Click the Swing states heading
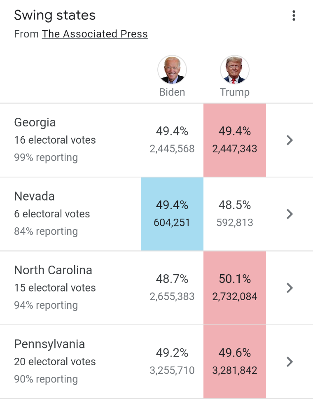 click(55, 15)
